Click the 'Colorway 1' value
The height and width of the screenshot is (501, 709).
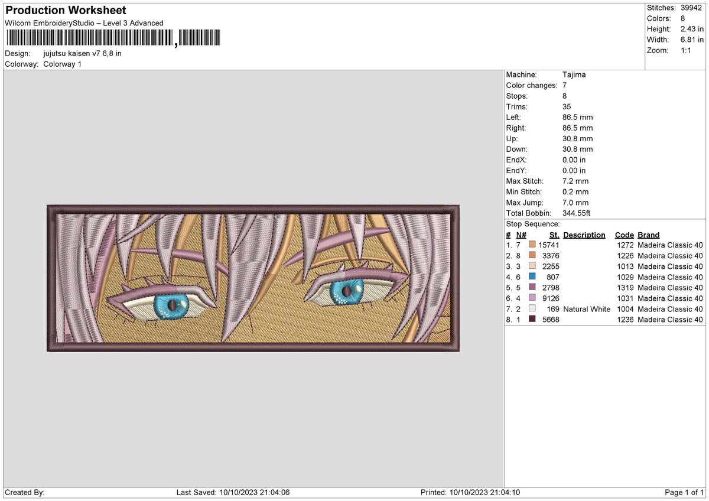pyautogui.click(x=63, y=64)
